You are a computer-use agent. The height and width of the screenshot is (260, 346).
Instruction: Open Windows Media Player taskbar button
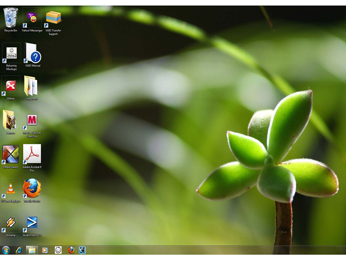pos(45,250)
